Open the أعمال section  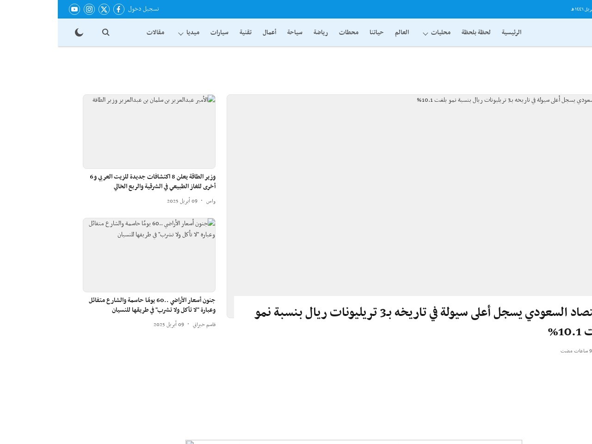(270, 32)
